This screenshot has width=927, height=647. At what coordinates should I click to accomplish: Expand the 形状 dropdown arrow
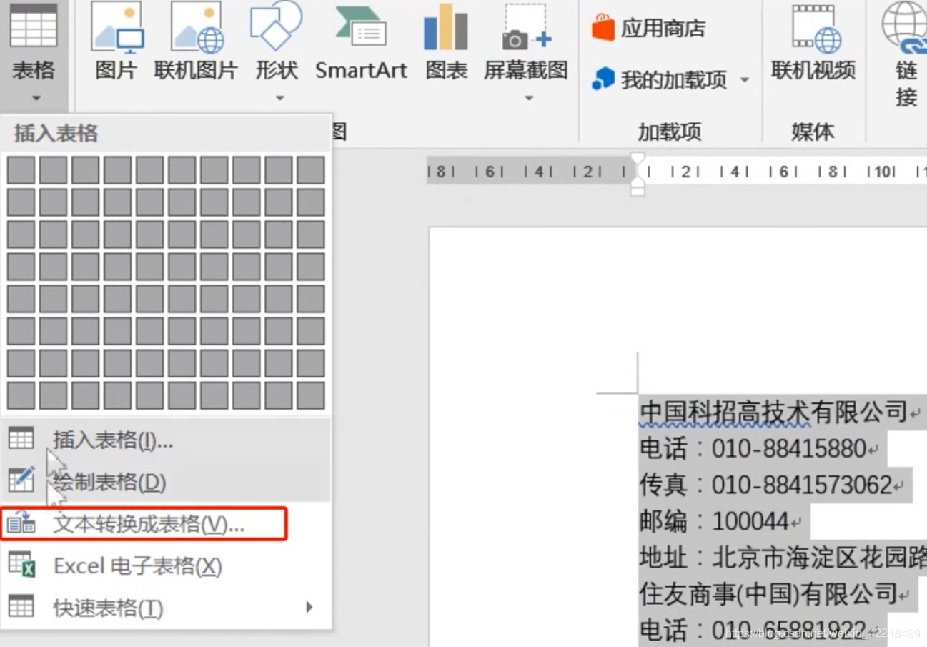[x=279, y=98]
